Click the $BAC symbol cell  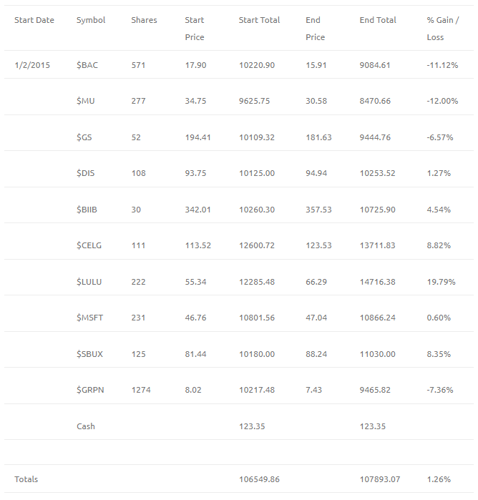[87, 65]
